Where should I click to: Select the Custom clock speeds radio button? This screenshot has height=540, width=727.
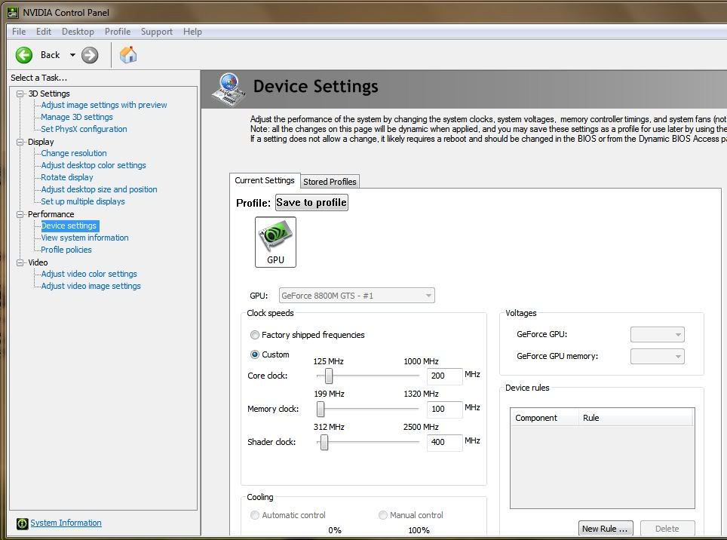point(255,354)
